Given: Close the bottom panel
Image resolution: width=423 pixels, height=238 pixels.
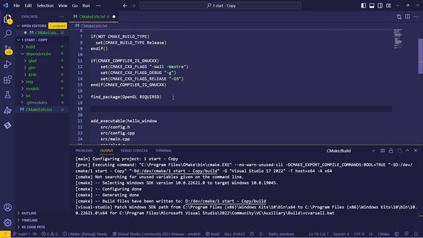Looking at the screenshot, I should pyautogui.click(x=416, y=151).
